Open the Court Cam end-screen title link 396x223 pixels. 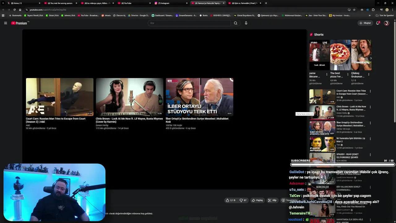click(56, 120)
